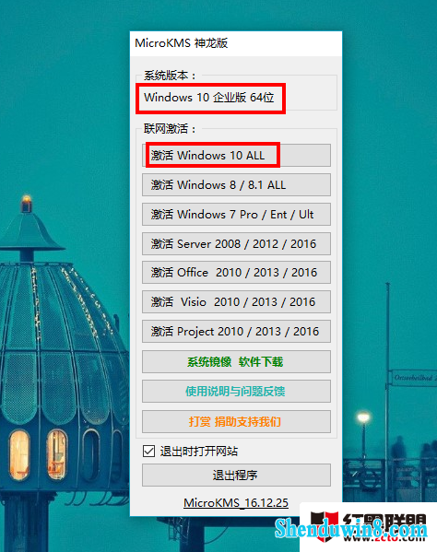Click the MicroKMS 神龙版 title bar

coord(236,43)
